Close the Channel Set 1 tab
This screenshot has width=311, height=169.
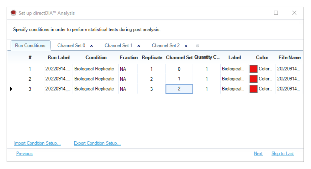point(139,46)
